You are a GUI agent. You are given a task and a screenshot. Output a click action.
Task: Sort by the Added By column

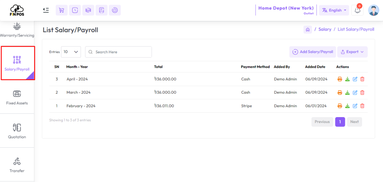(282, 67)
